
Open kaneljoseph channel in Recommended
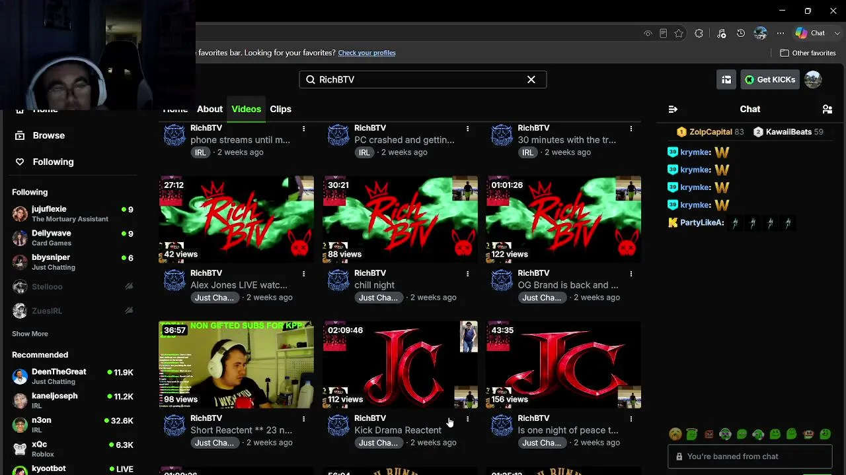tap(73, 400)
